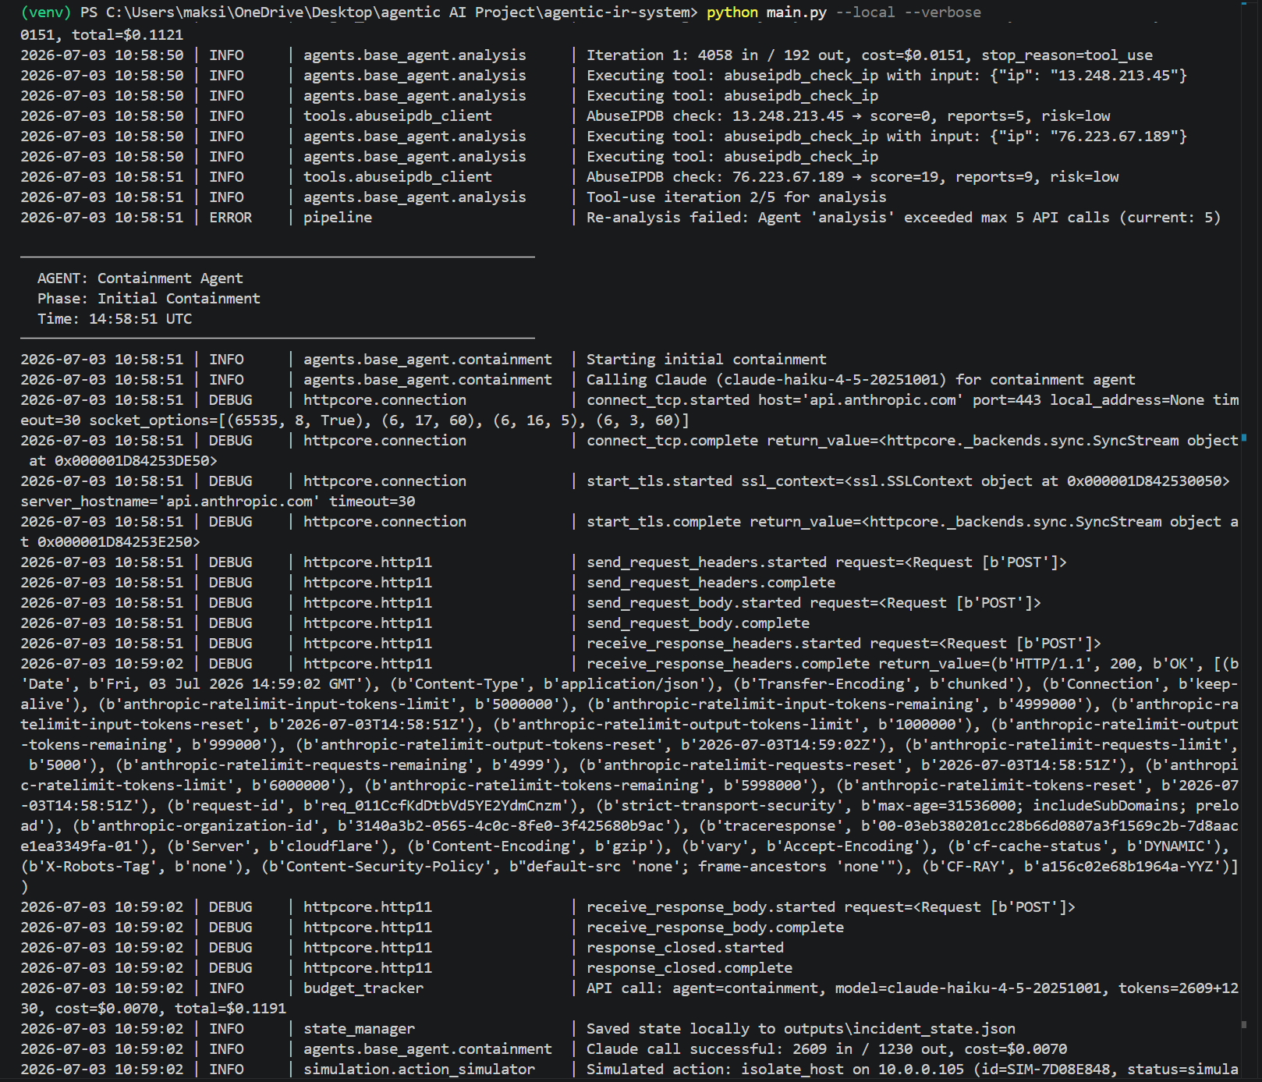This screenshot has height=1082, width=1262.
Task: Click 'send_request_body.complete' message
Action: coord(698,623)
